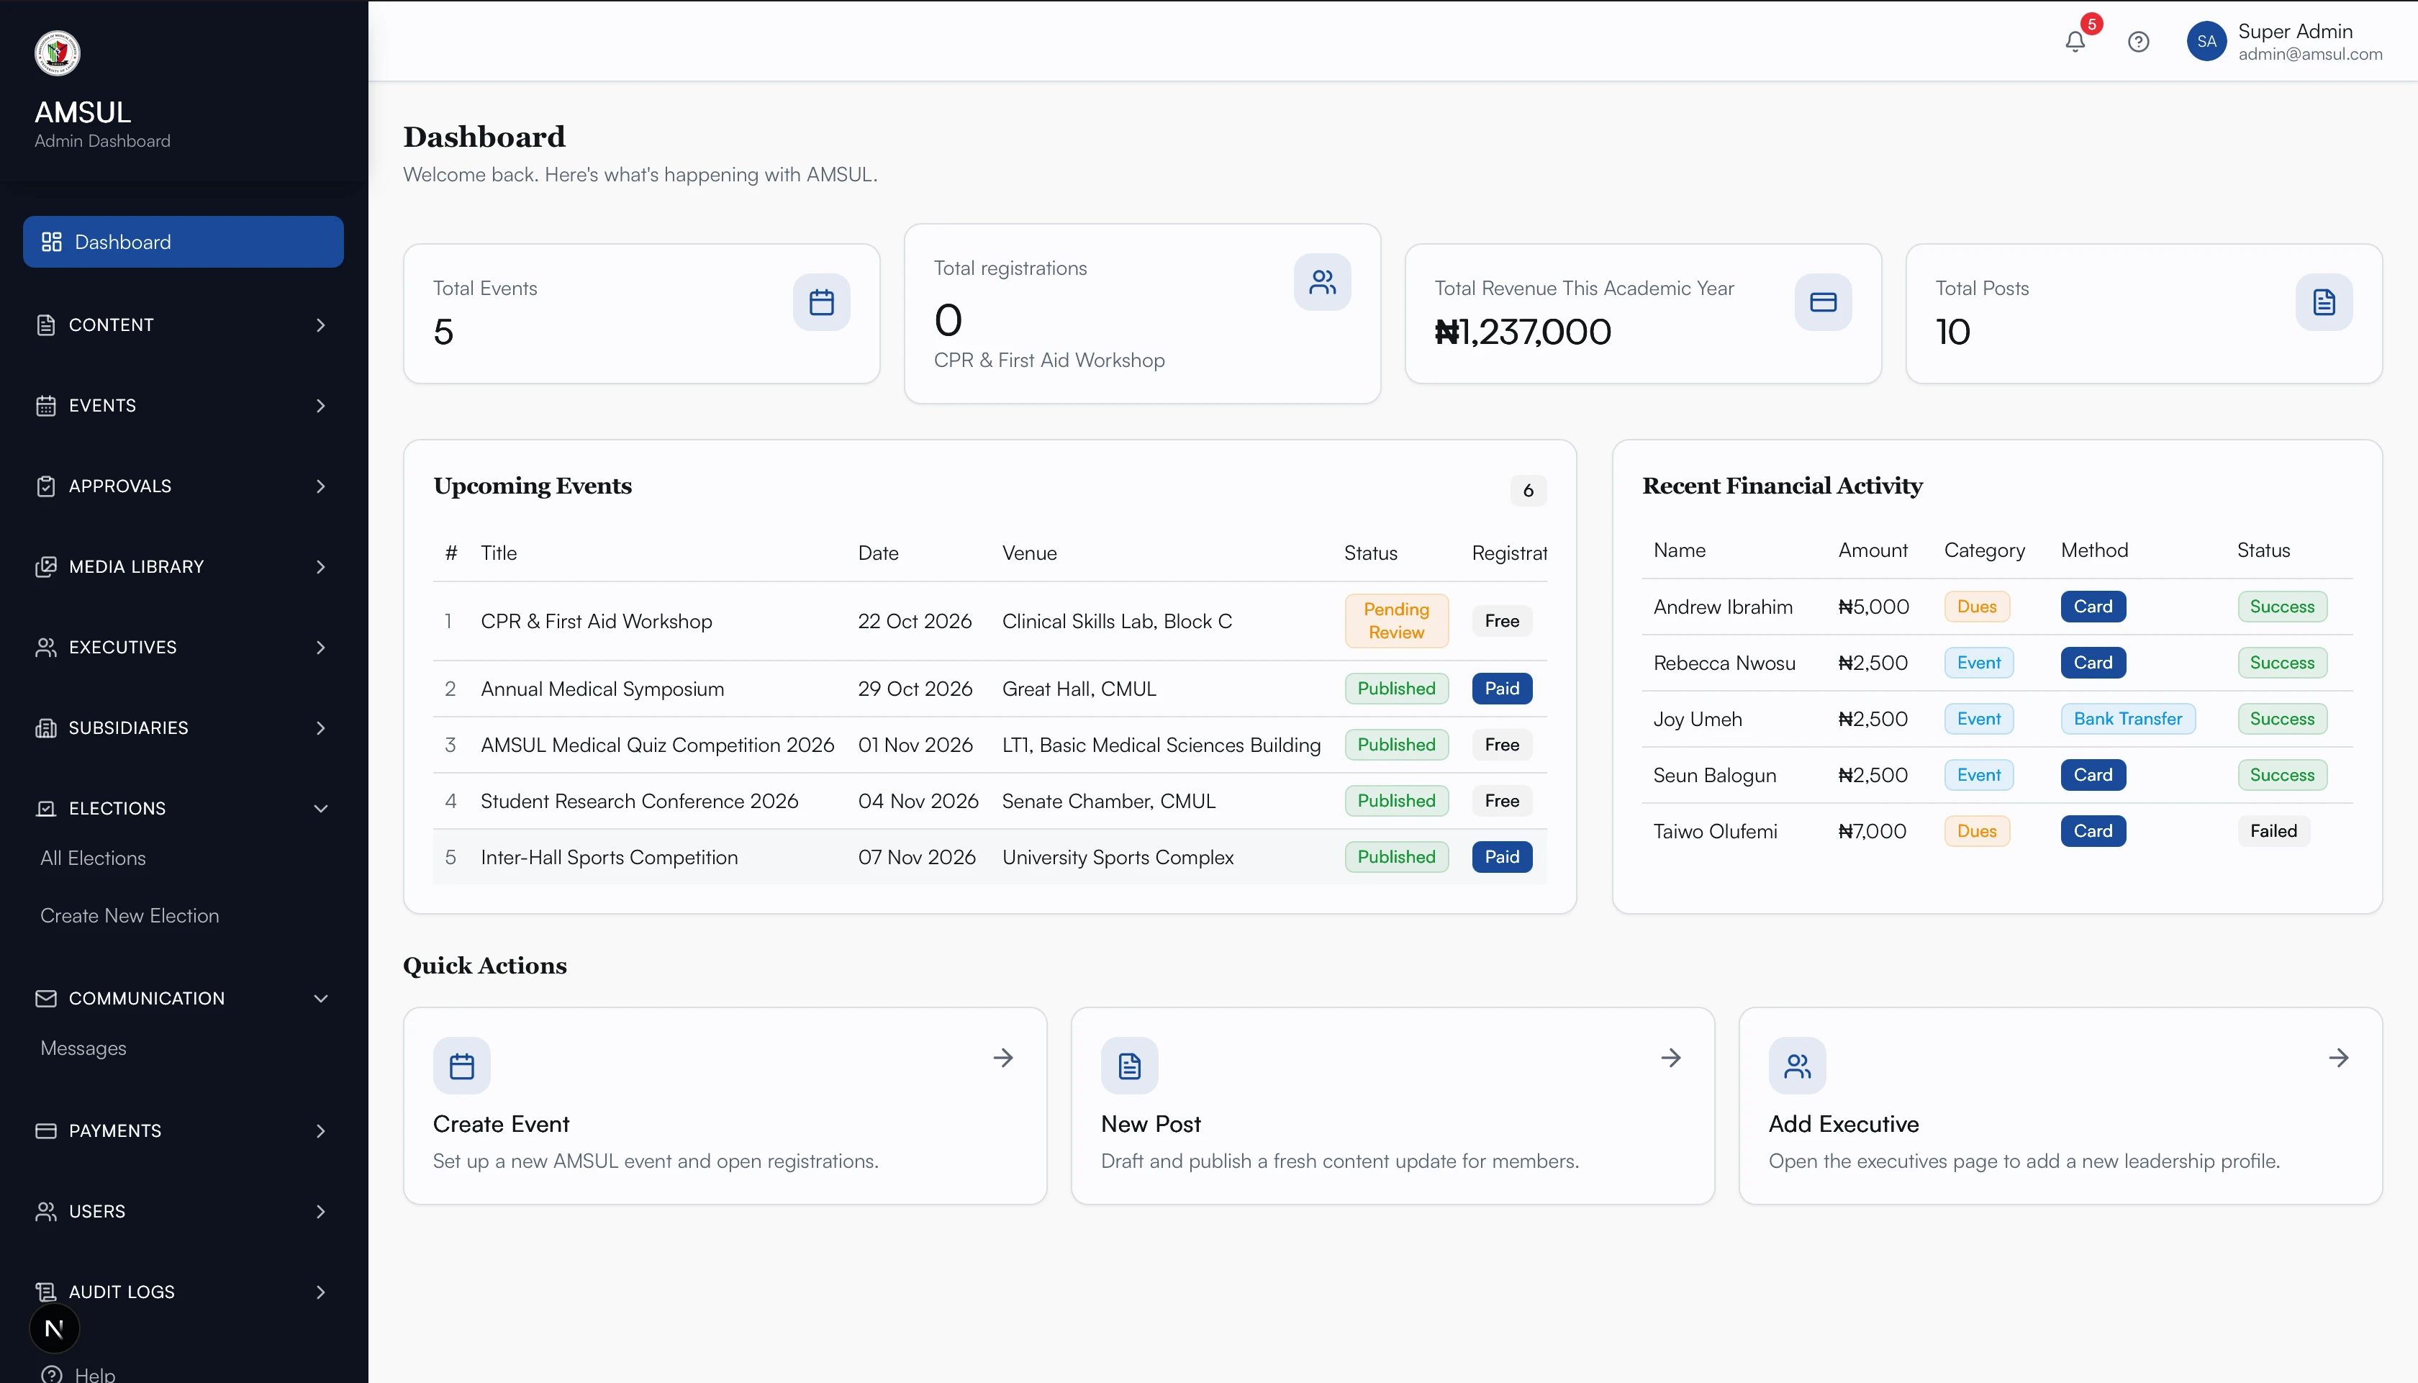Open Create New Election submenu item
Screen dimensions: 2418x1383
129,917
